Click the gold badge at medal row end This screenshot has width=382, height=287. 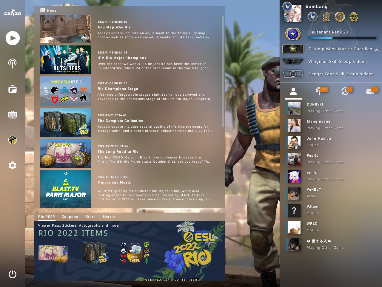coord(354,17)
